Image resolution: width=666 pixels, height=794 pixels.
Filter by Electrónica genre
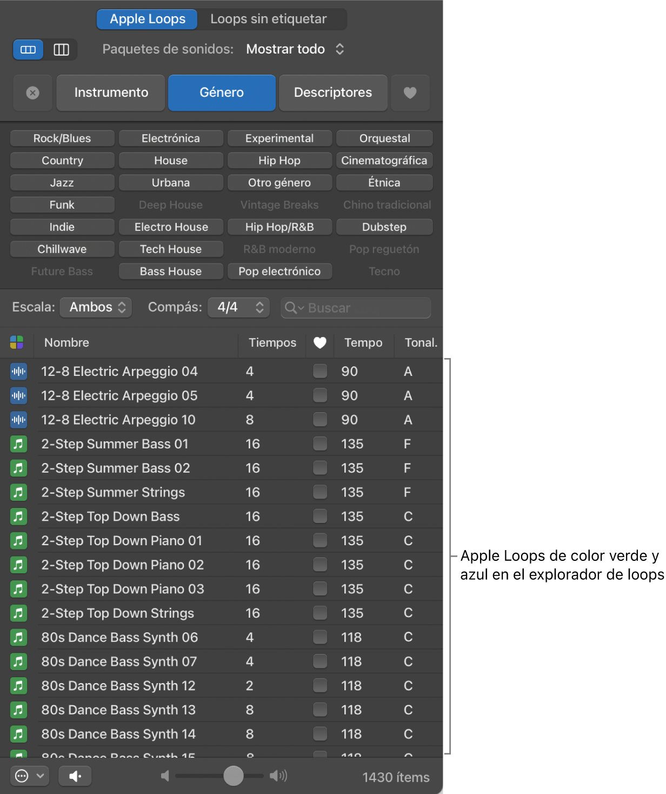[x=171, y=138]
